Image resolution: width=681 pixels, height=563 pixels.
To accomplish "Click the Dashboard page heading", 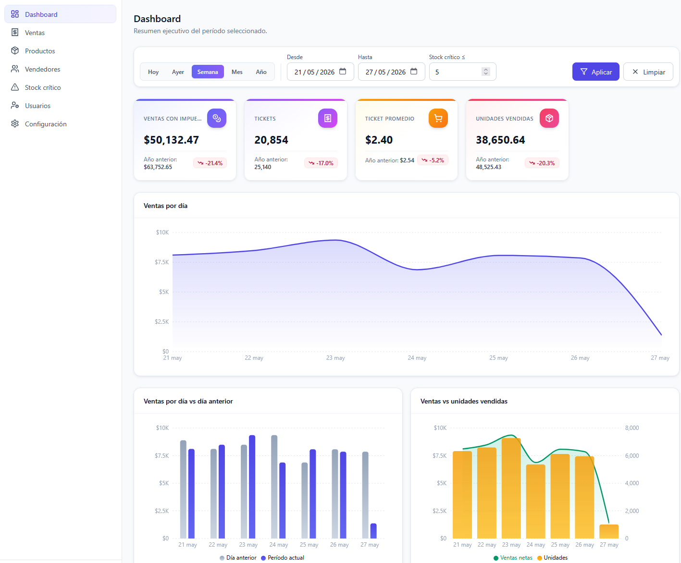I will coord(157,19).
